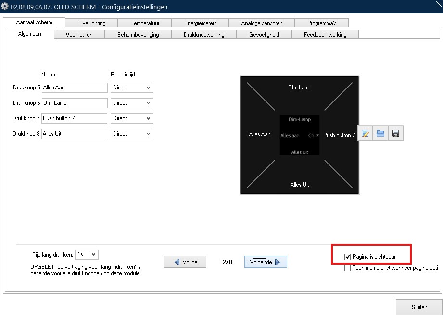Switch to the Zijverlichting tab
Viewport: 443px width, 315px height.
tap(91, 23)
